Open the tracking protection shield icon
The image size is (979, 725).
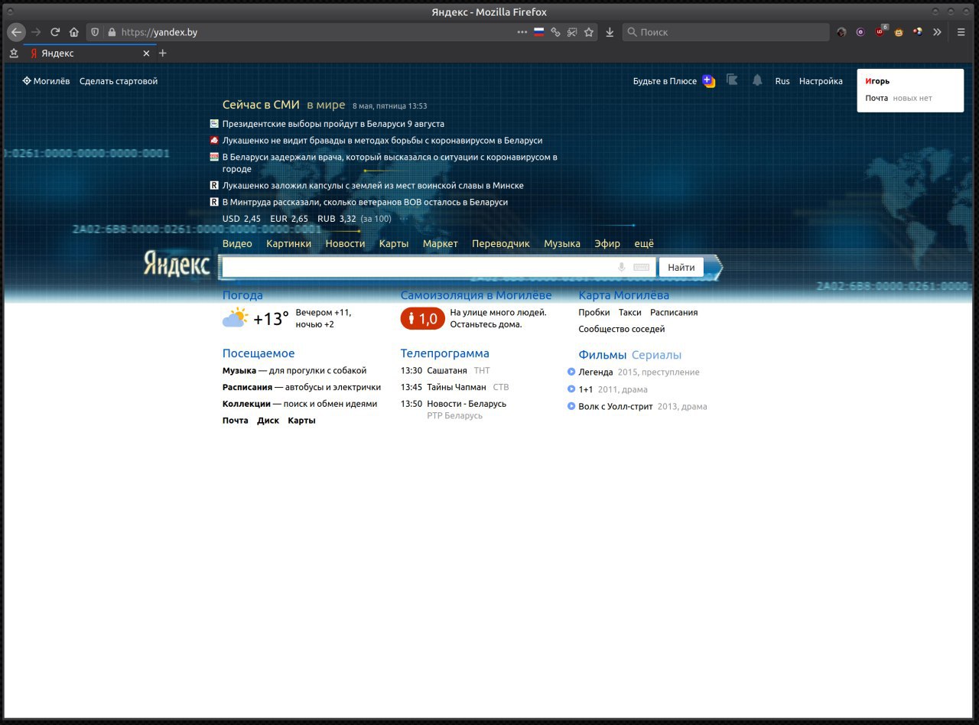(x=96, y=32)
